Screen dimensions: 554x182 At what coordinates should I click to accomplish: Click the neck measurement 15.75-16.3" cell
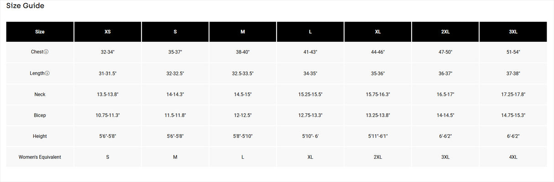click(x=378, y=94)
